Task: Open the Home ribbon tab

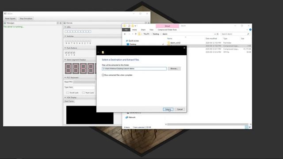Action: click(134, 30)
